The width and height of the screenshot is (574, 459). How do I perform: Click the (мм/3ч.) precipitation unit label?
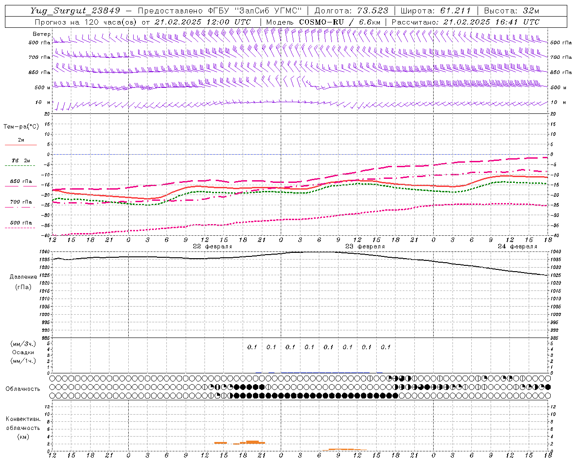tap(23, 344)
